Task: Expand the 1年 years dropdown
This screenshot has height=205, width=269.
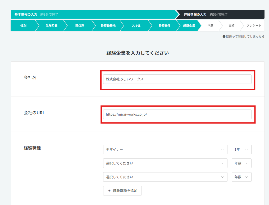Action: point(241,149)
